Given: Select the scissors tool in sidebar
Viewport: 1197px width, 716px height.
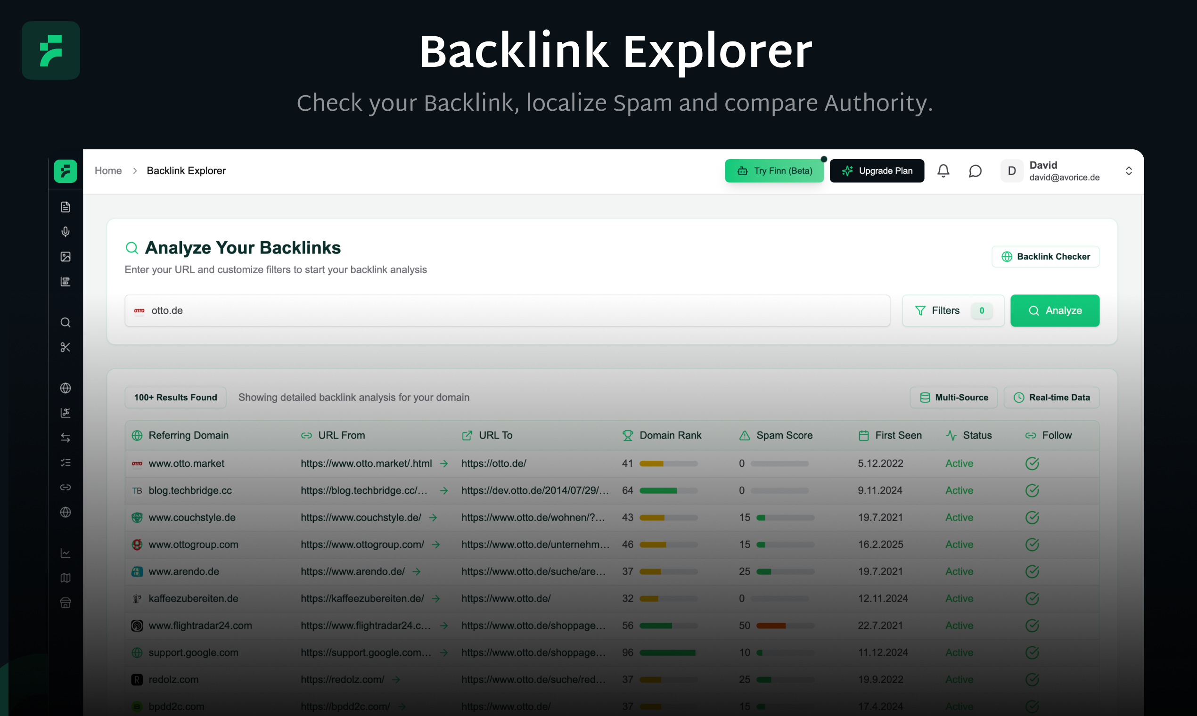Looking at the screenshot, I should pyautogui.click(x=66, y=347).
